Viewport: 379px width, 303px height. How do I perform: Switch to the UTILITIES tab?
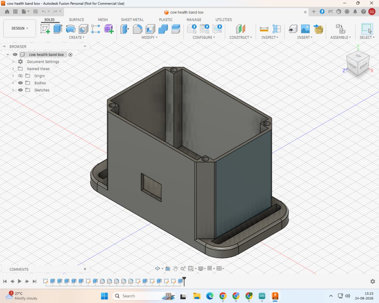point(224,20)
